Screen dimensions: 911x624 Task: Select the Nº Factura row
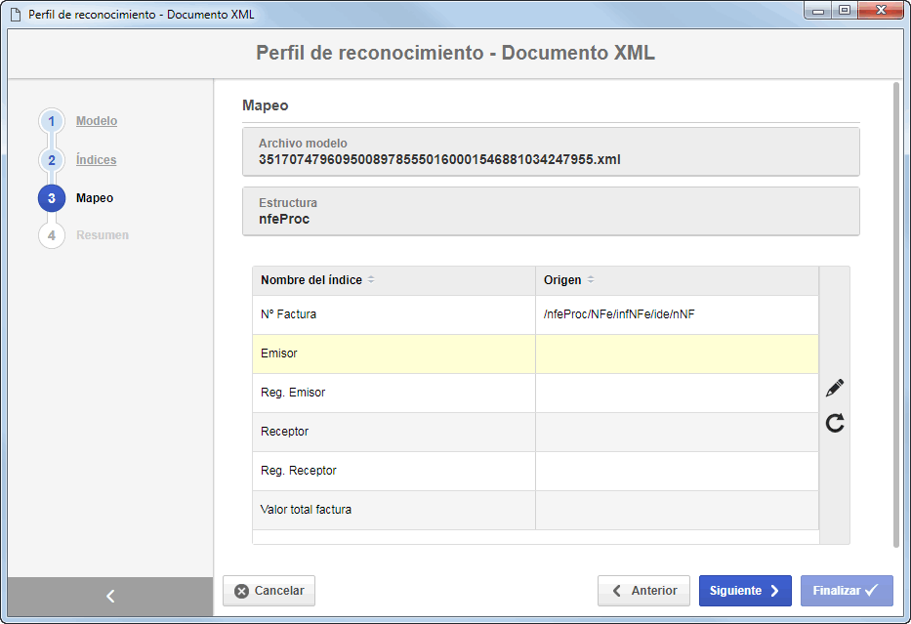point(536,314)
